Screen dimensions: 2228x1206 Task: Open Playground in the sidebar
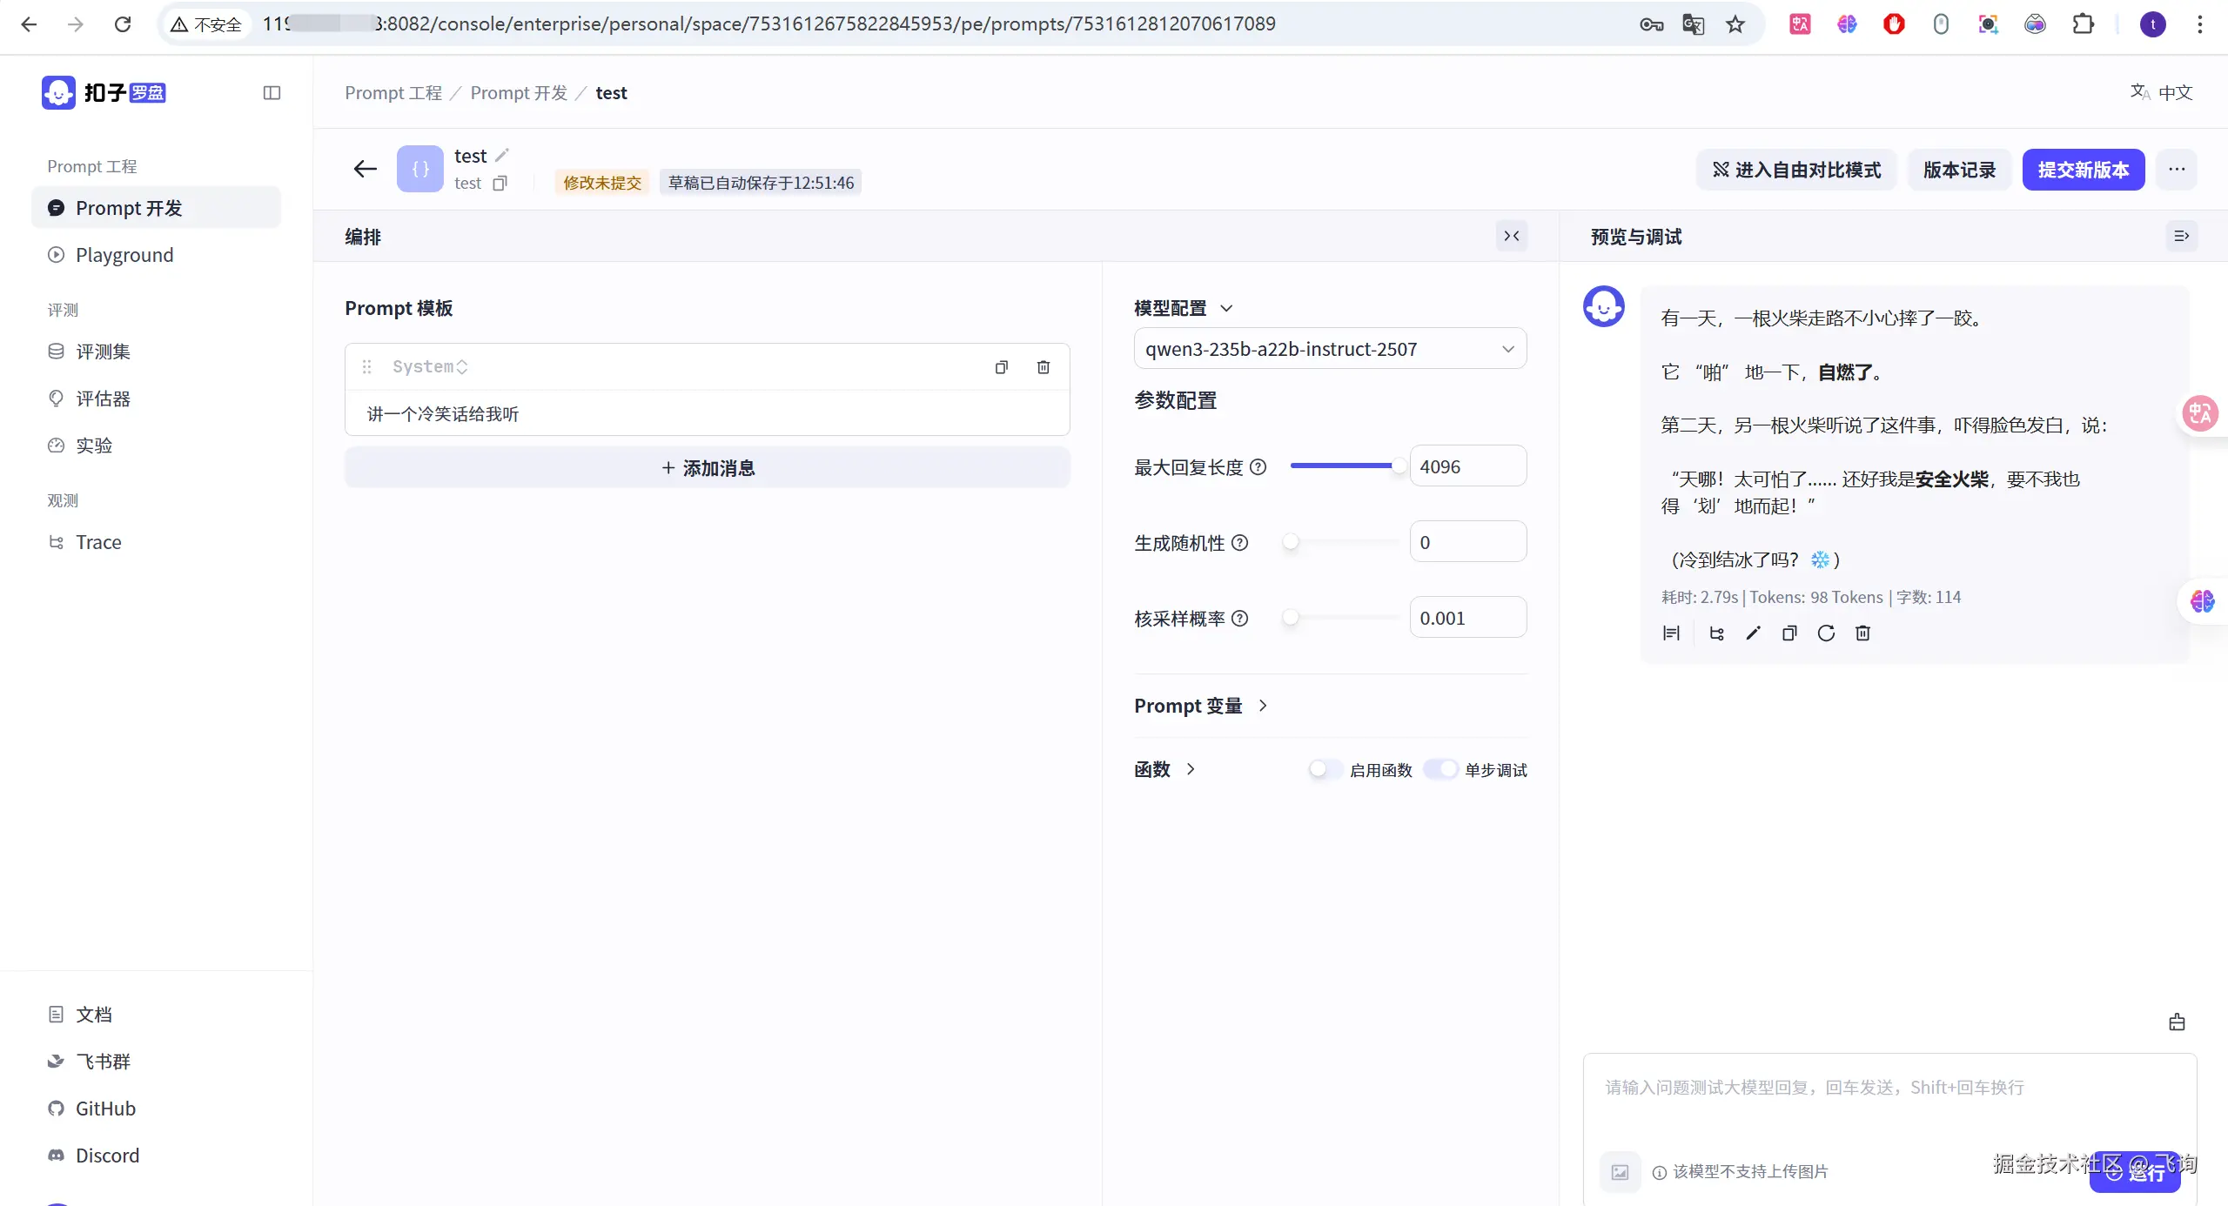coord(124,255)
